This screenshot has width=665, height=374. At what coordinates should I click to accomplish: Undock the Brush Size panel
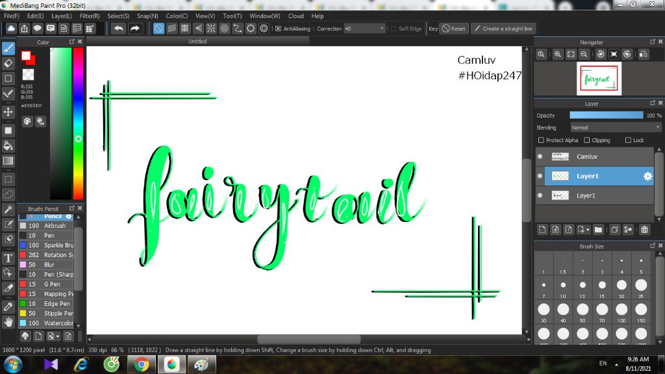652,246
